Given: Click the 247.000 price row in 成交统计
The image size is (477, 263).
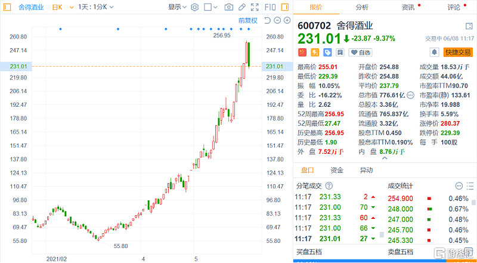Looking at the screenshot, I should point(428,219).
